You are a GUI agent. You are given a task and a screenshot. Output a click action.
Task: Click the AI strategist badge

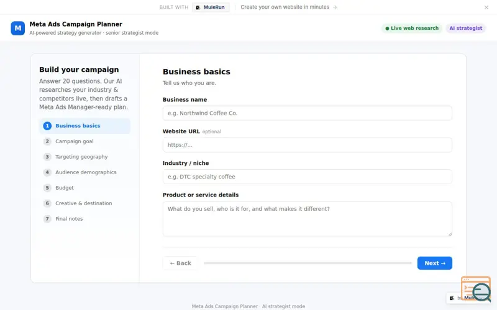click(x=465, y=28)
